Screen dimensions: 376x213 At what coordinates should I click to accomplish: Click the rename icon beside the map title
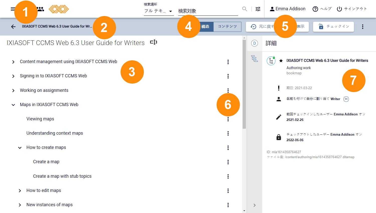tap(153, 42)
